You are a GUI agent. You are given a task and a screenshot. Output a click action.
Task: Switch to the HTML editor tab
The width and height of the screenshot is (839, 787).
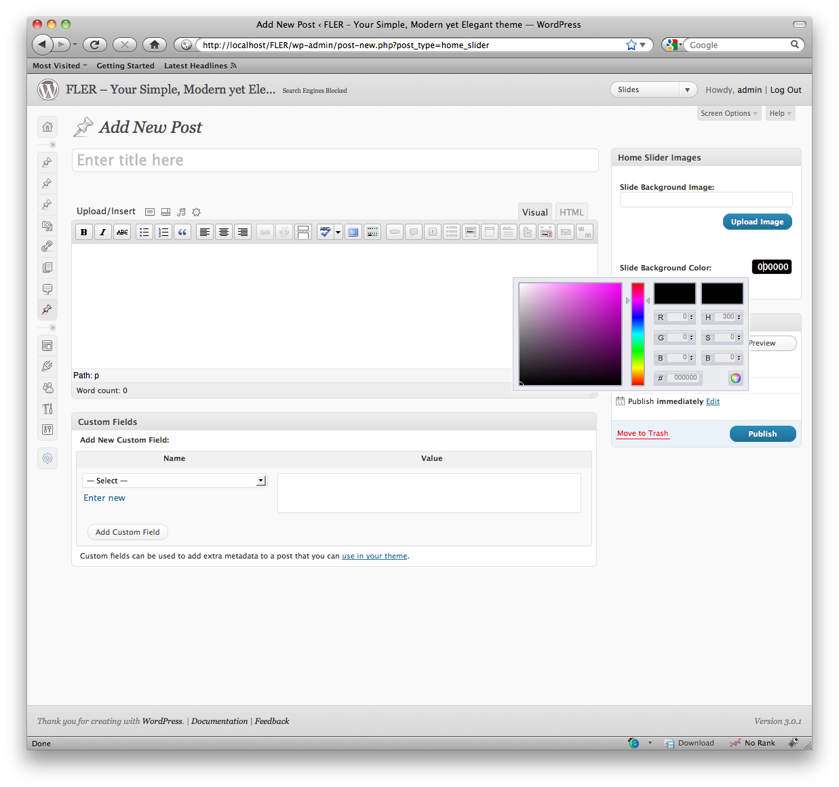571,212
